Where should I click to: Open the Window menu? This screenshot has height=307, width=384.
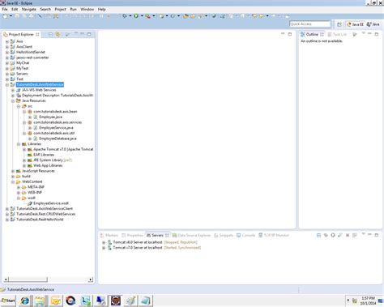click(87, 9)
